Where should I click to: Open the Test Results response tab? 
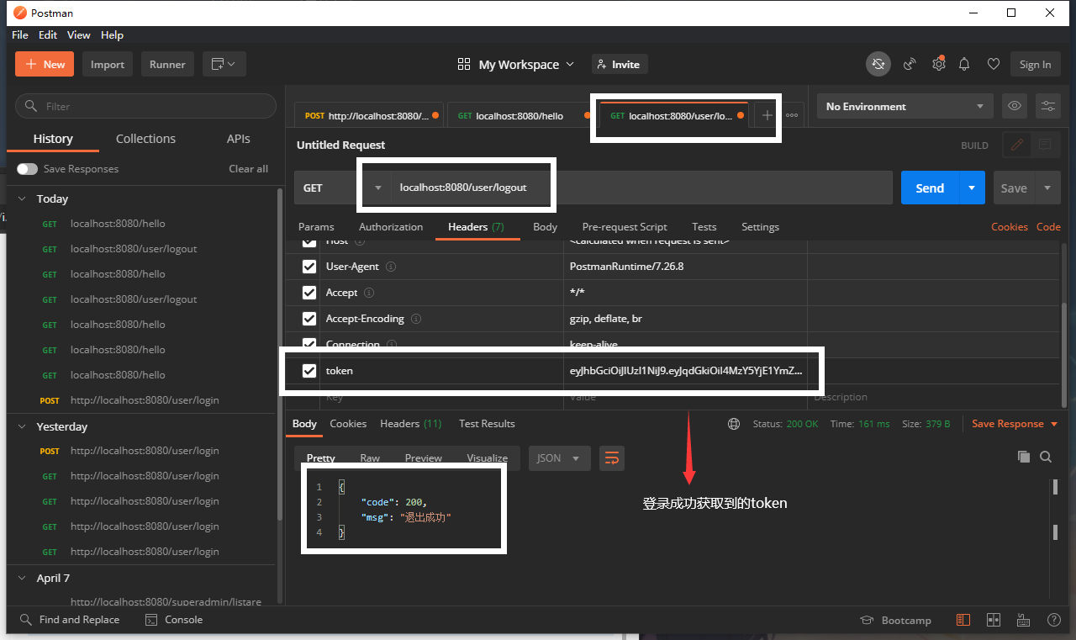487,424
